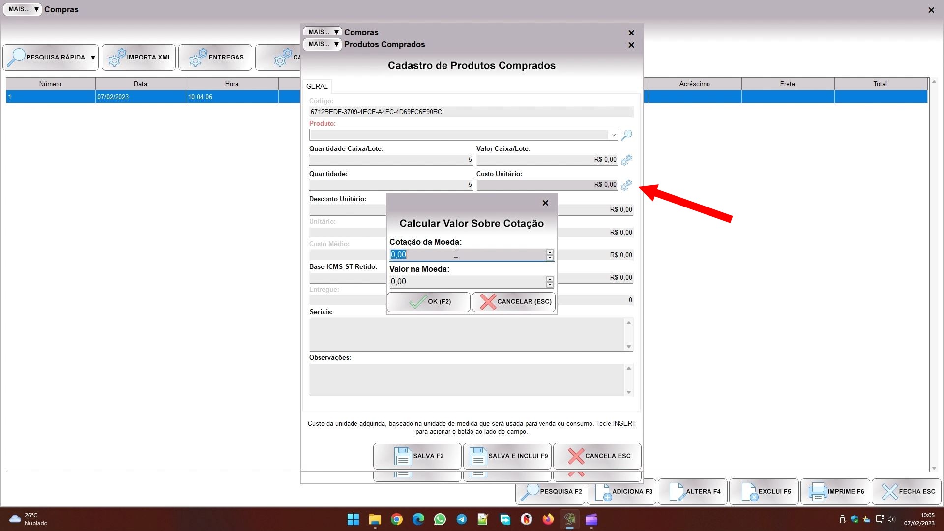944x531 pixels.
Task: Click FECHA ESC button
Action: click(907, 492)
